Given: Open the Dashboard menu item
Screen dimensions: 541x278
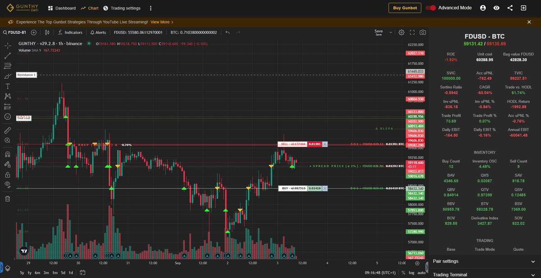Looking at the screenshot, I should pos(62,8).
